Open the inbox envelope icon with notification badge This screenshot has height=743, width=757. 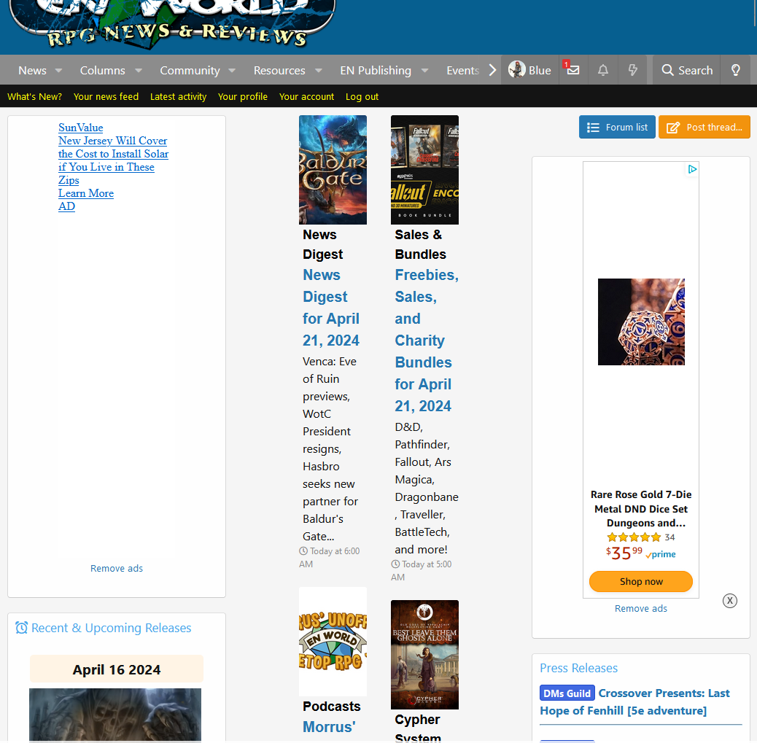click(573, 70)
